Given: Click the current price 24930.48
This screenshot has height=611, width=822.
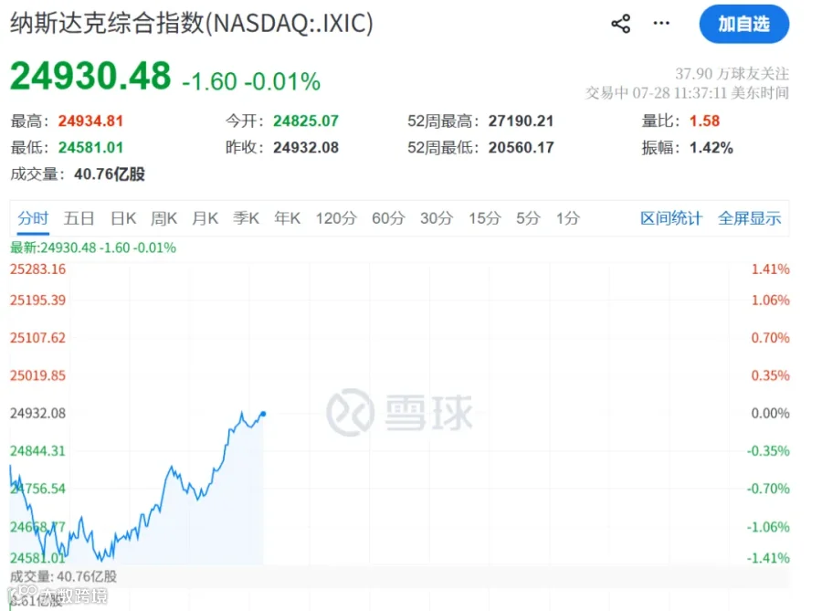Looking at the screenshot, I should pos(90,76).
